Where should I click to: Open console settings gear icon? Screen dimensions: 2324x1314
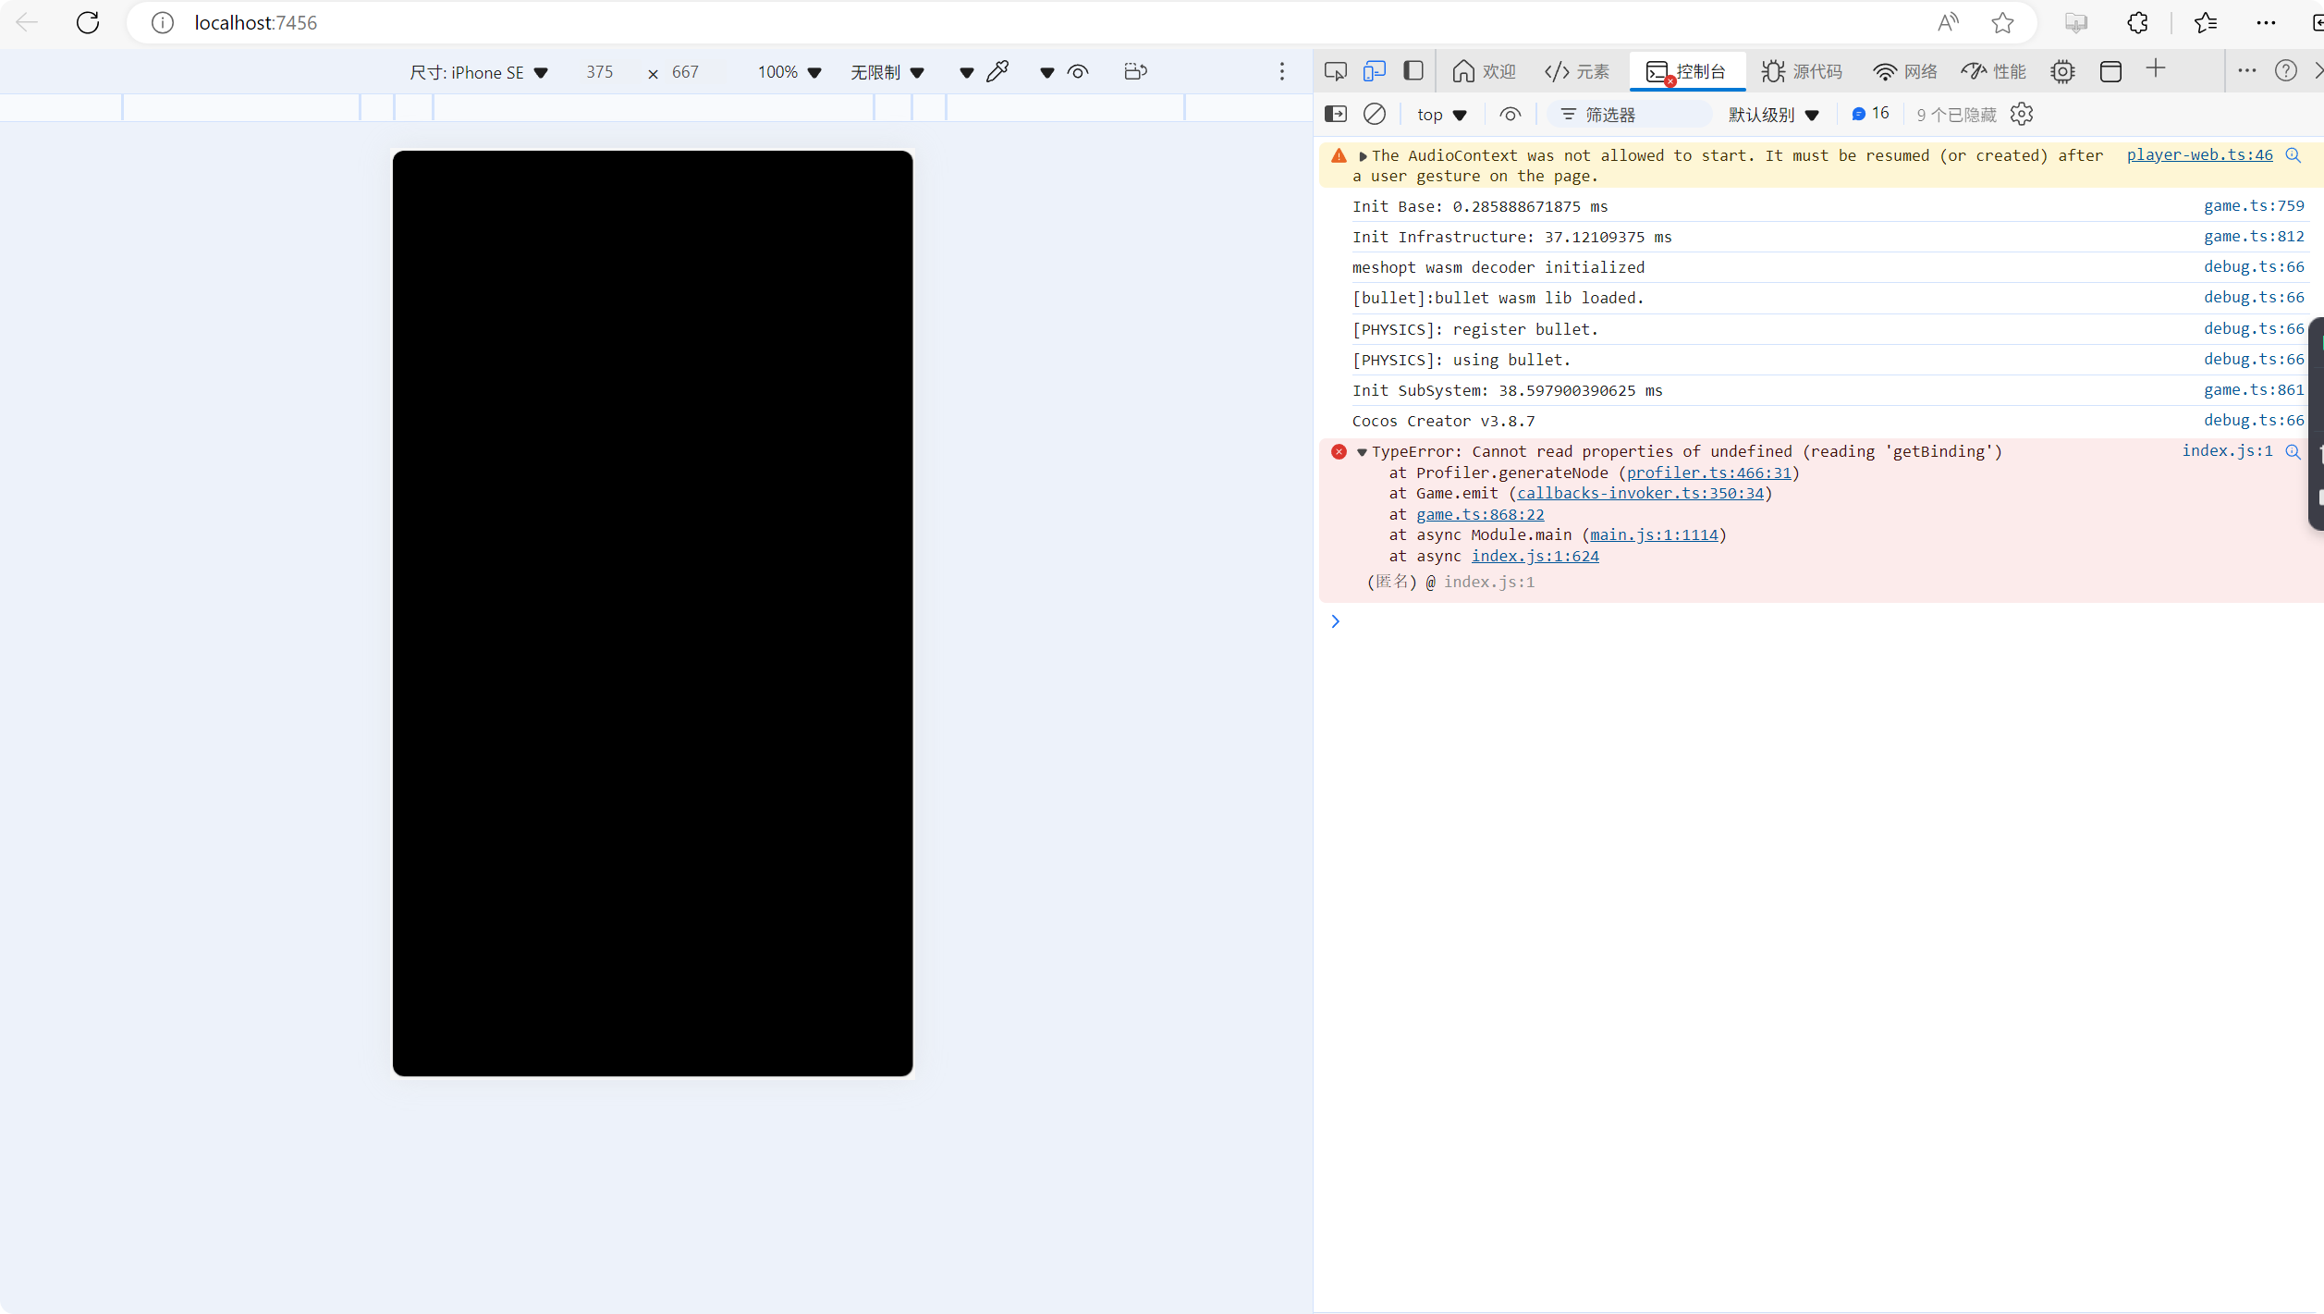tap(2022, 114)
